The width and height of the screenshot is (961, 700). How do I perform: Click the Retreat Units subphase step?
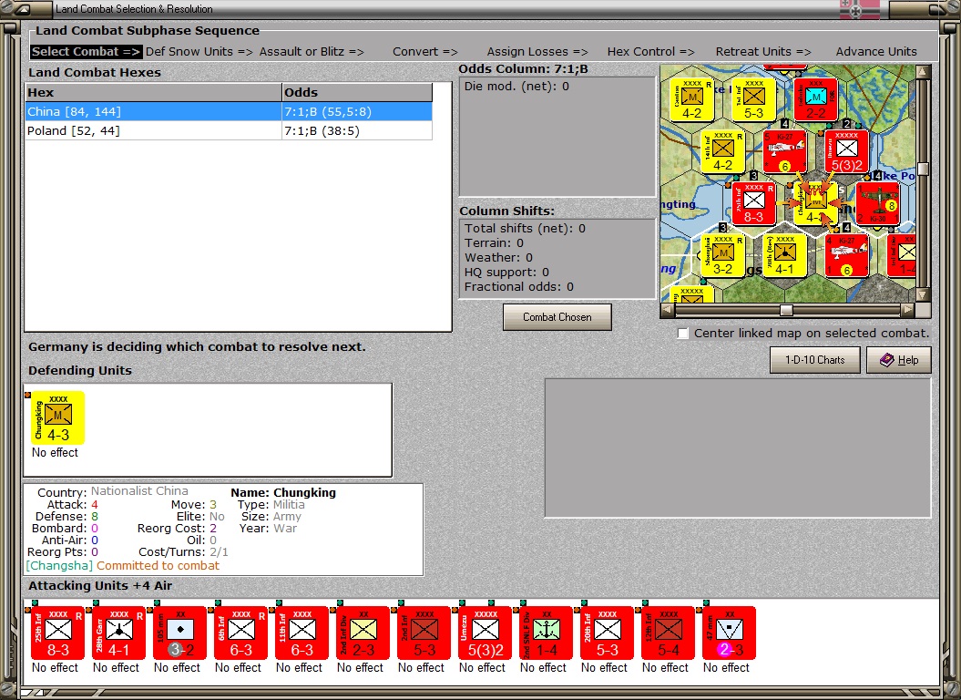coord(763,52)
